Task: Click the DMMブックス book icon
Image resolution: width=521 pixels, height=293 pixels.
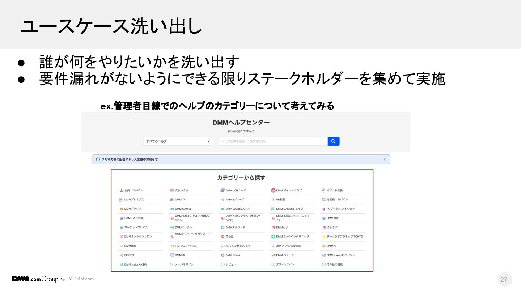Action: pyautogui.click(x=122, y=209)
